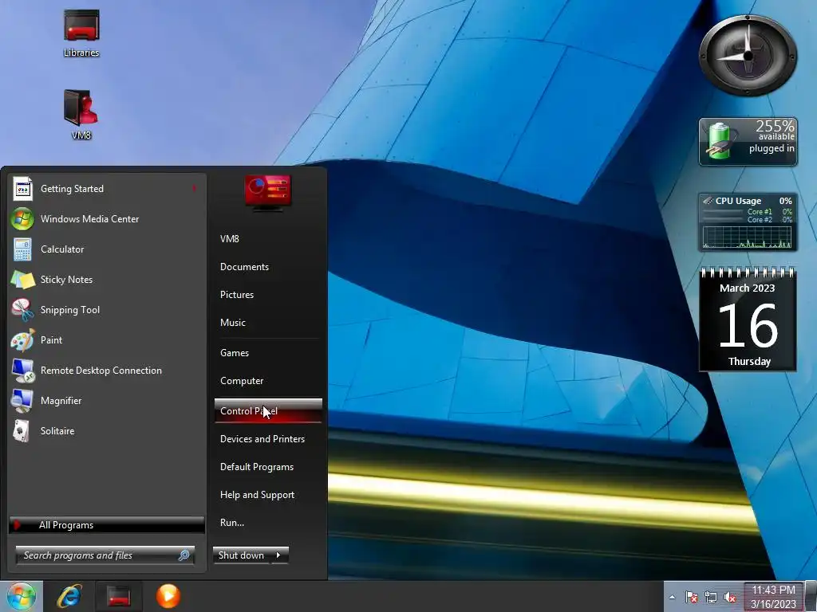Open Pictures from Start menu

point(237,295)
